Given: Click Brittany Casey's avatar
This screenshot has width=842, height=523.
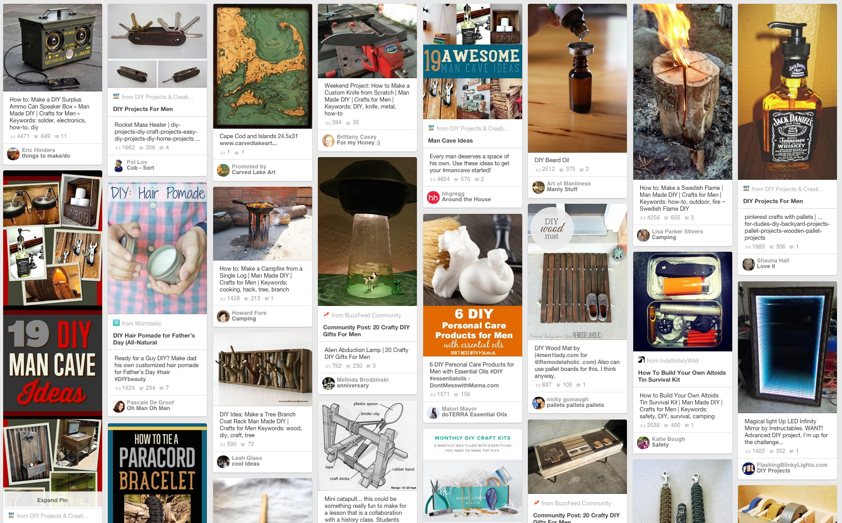Looking at the screenshot, I should pos(329,140).
